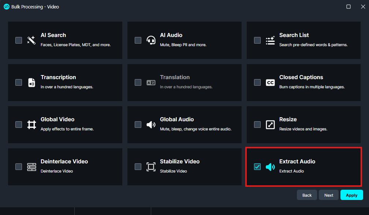
Task: Click the Search List icon
Action: [x=270, y=40]
